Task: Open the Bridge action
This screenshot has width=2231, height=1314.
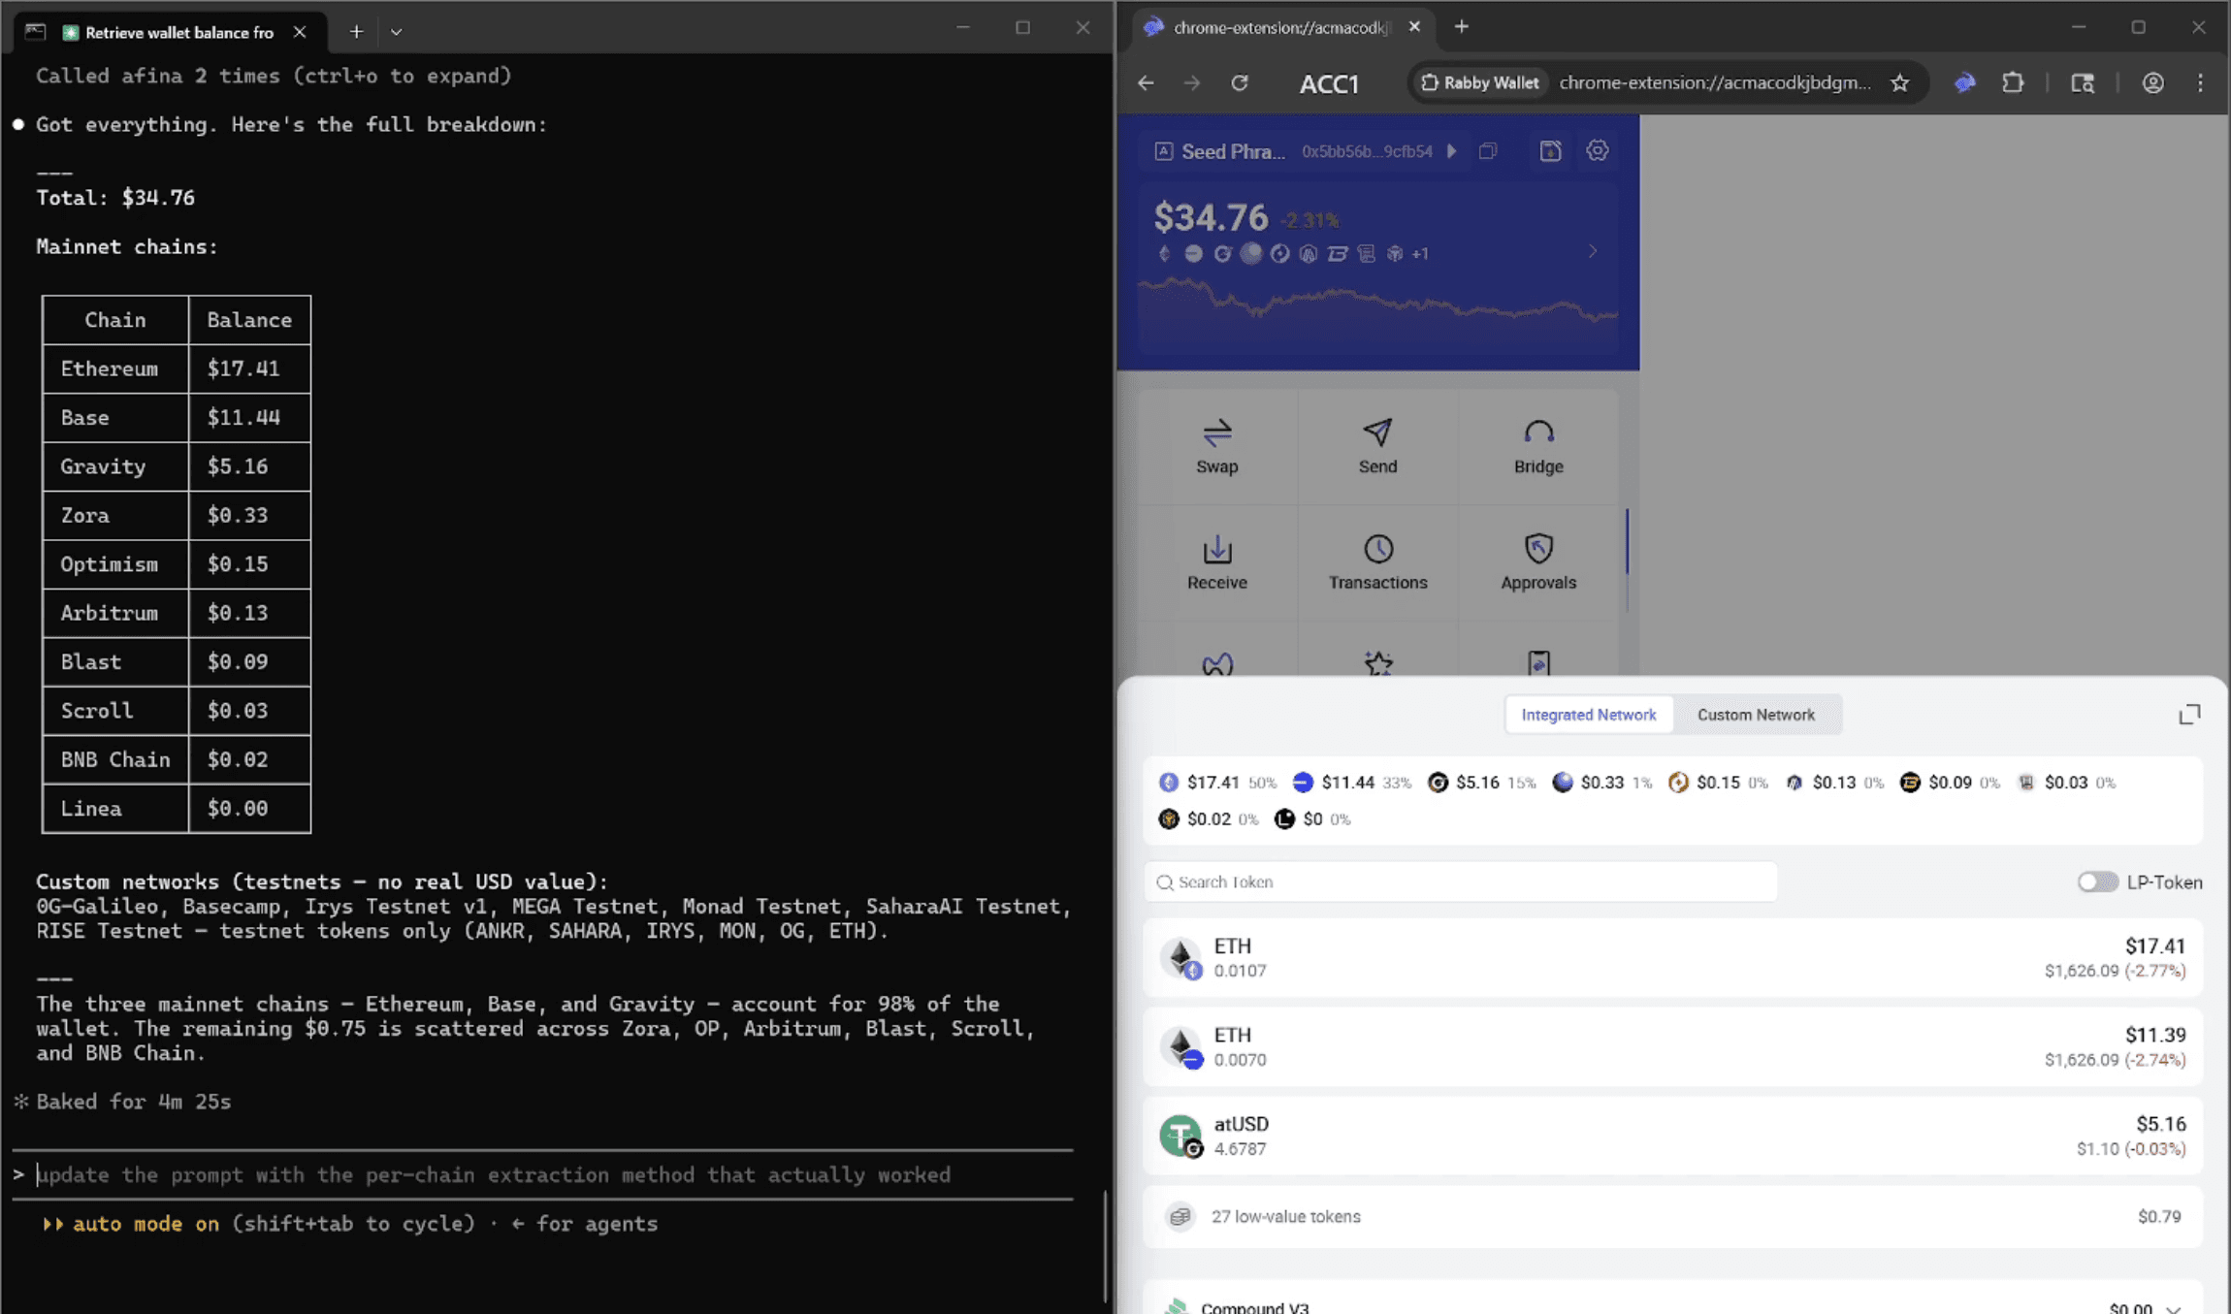Action: coord(1538,446)
